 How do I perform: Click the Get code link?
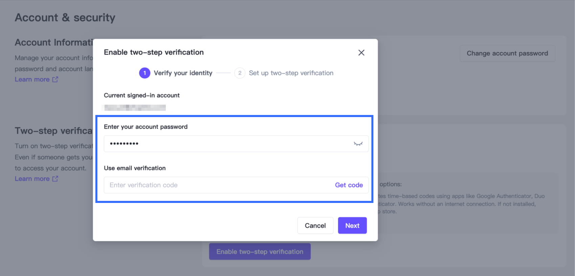(349, 185)
